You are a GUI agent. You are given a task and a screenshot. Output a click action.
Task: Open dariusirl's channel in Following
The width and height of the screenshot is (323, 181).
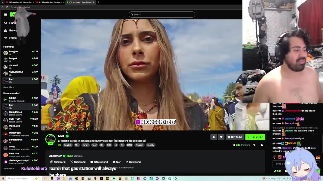[21, 67]
